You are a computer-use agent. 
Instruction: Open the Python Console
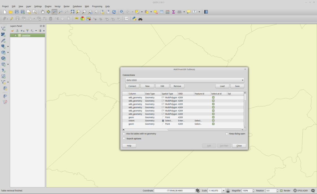click(x=134, y=18)
